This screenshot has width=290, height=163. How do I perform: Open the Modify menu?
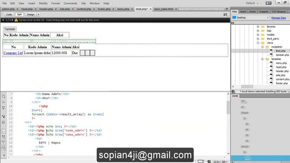(43, 3)
